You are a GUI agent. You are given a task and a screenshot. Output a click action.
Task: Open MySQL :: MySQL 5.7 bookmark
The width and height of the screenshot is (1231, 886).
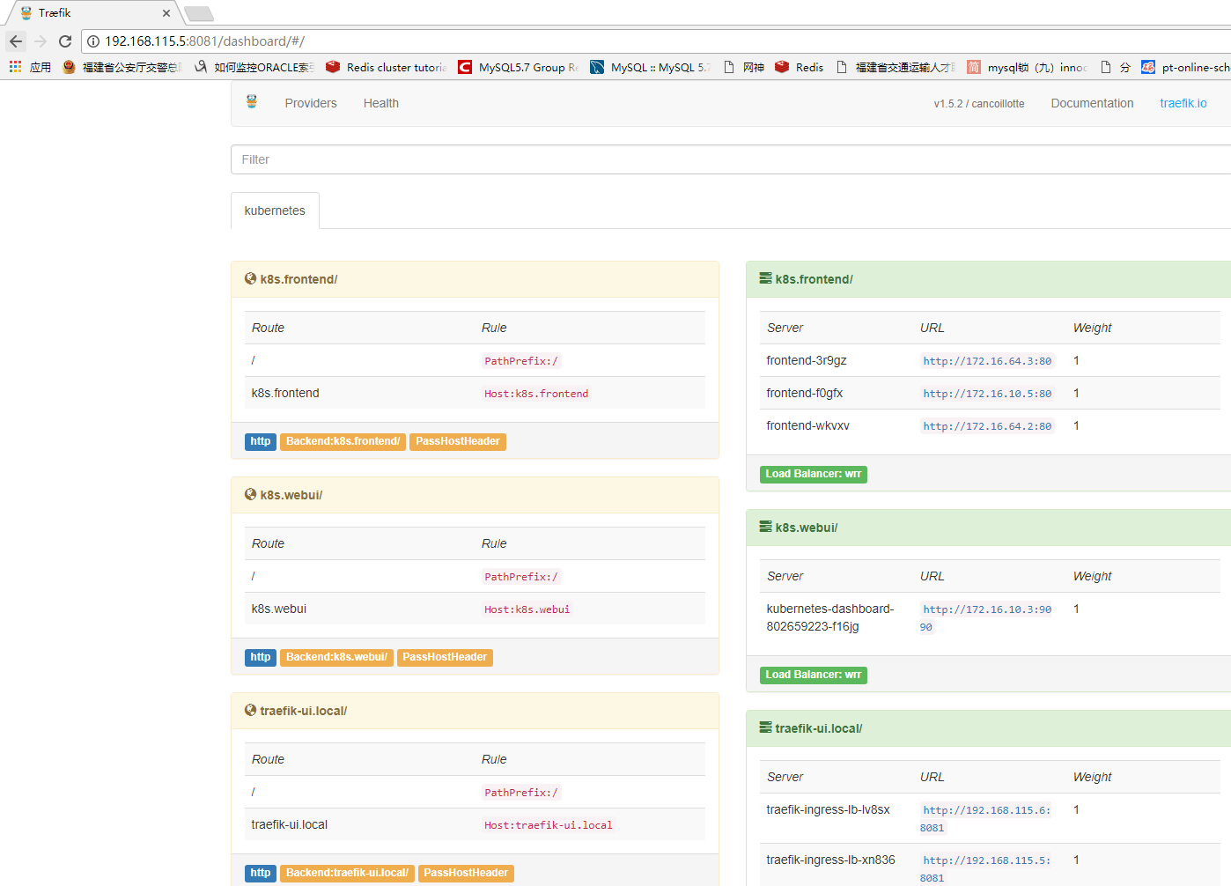pyautogui.click(x=650, y=67)
